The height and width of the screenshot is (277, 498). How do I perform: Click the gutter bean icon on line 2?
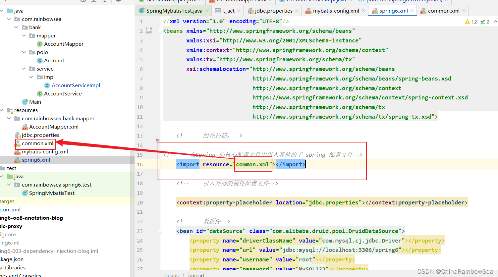click(149, 31)
